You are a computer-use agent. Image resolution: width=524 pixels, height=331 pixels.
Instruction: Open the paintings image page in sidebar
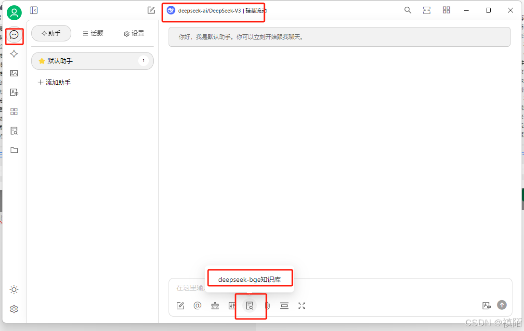[14, 73]
